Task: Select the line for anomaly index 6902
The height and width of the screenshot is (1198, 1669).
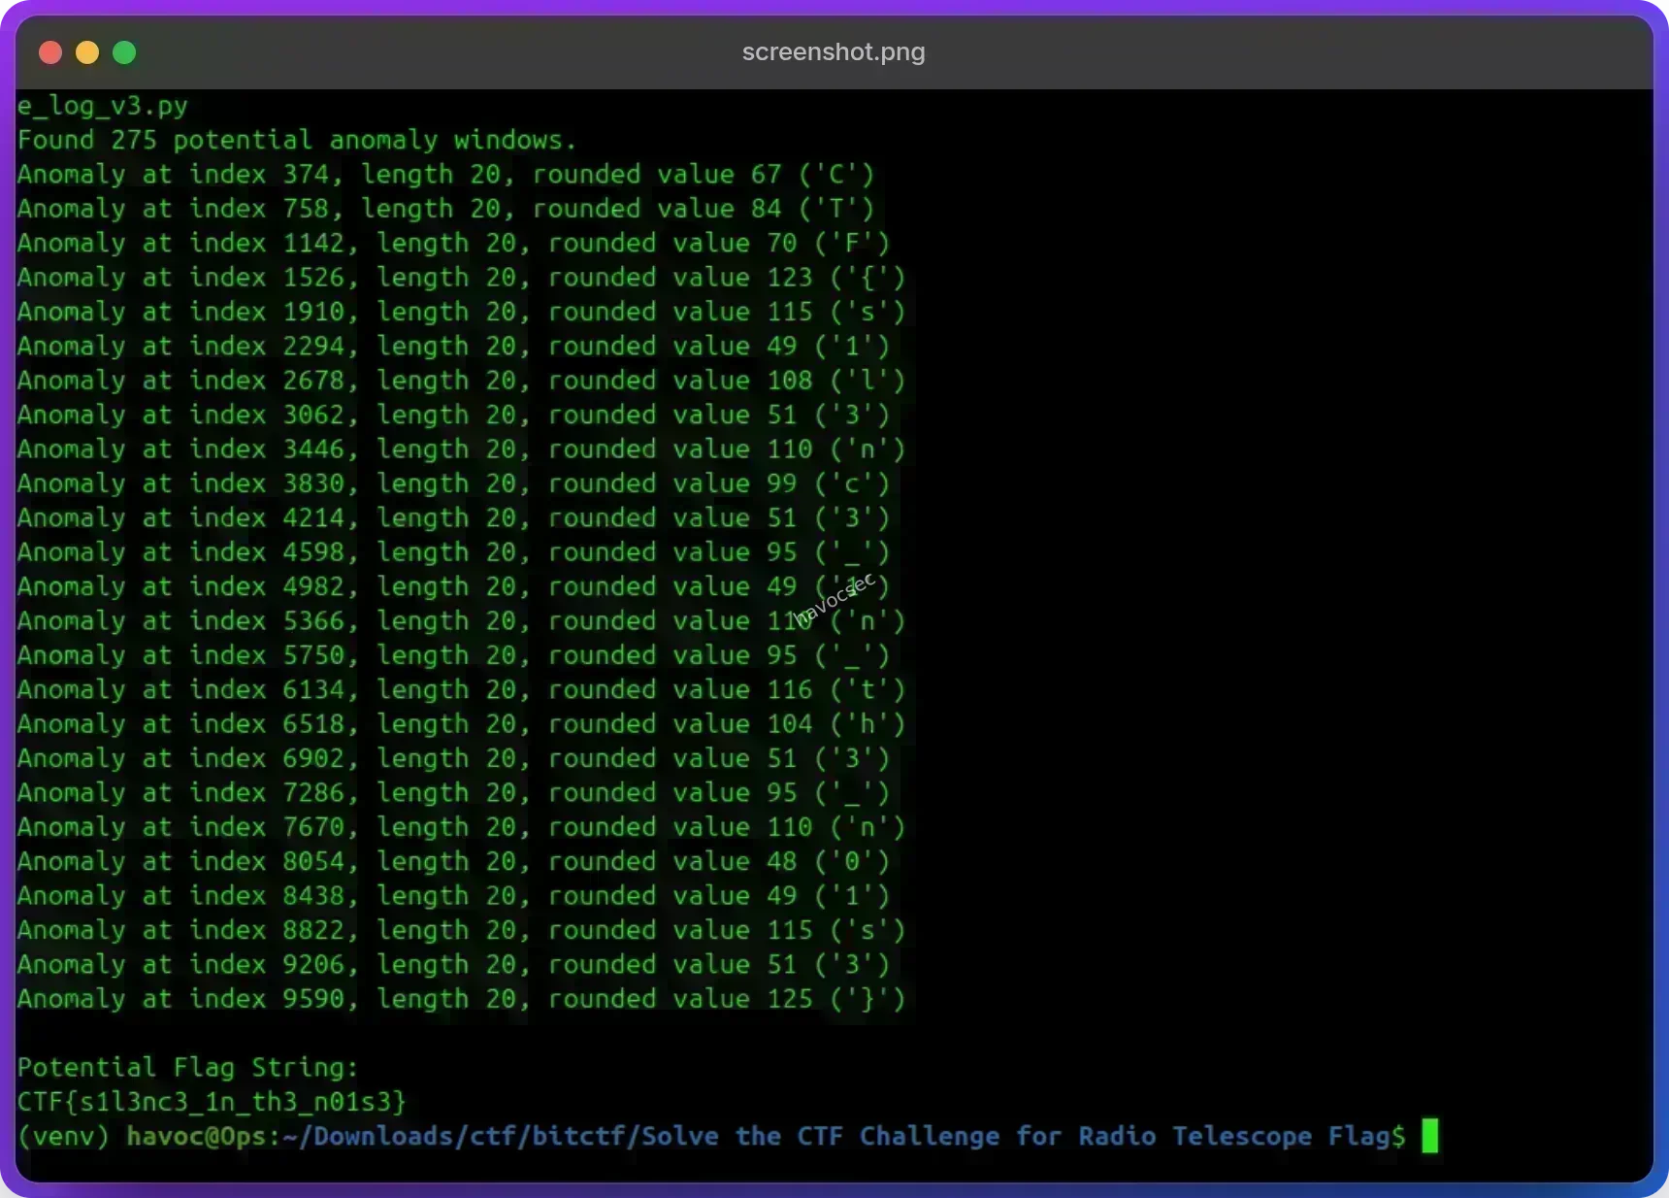Action: point(454,758)
